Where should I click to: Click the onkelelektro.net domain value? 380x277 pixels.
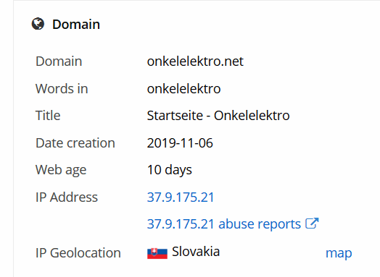point(195,61)
